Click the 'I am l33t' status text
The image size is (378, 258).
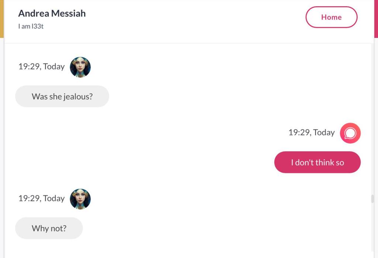point(31,26)
